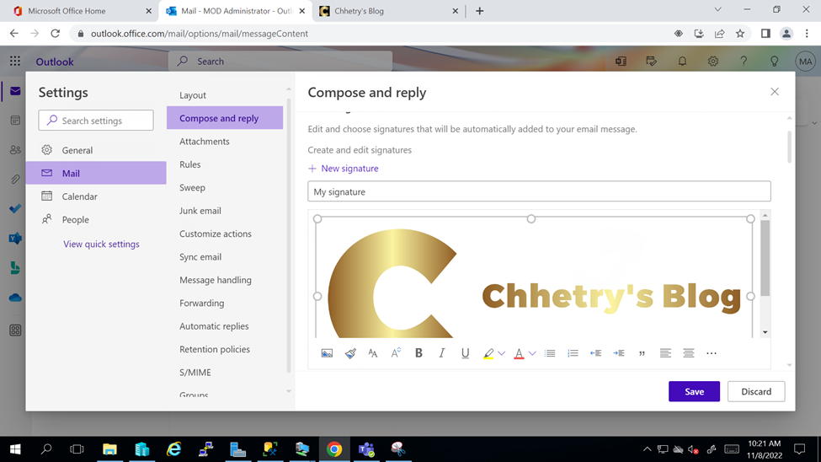Viewport: 821px width, 462px height.
Task: Open the notifications bell
Action: pyautogui.click(x=682, y=62)
